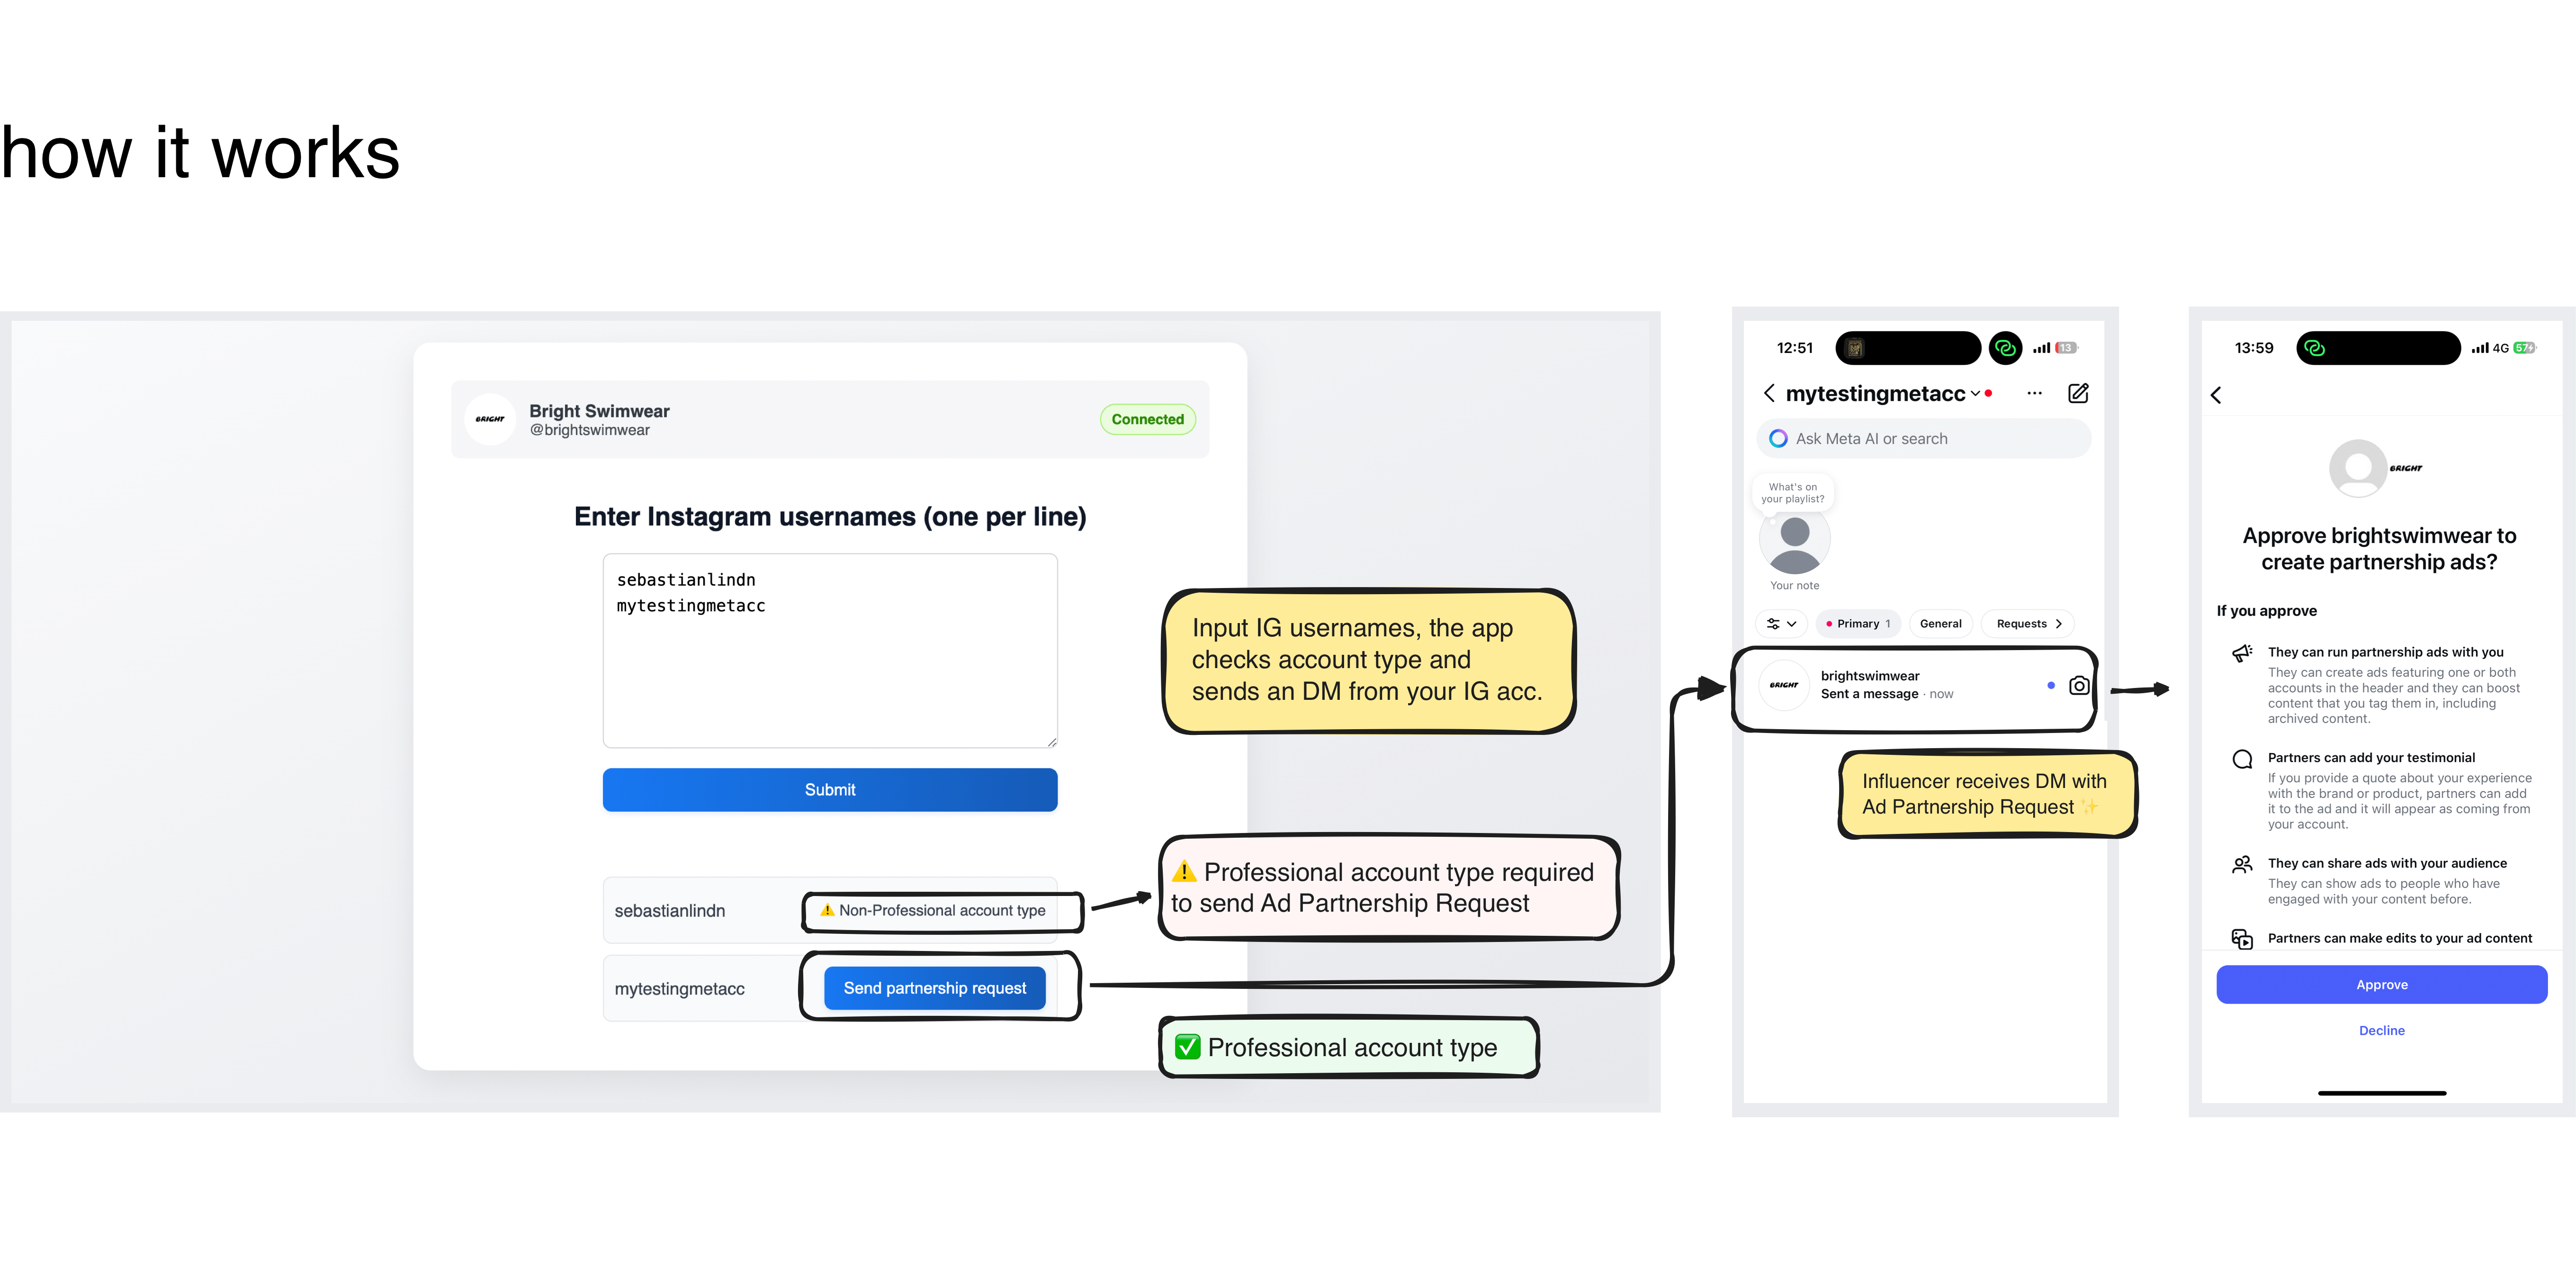Tap the edit ad content icon
Screen dimensions: 2576x1267
2242,939
